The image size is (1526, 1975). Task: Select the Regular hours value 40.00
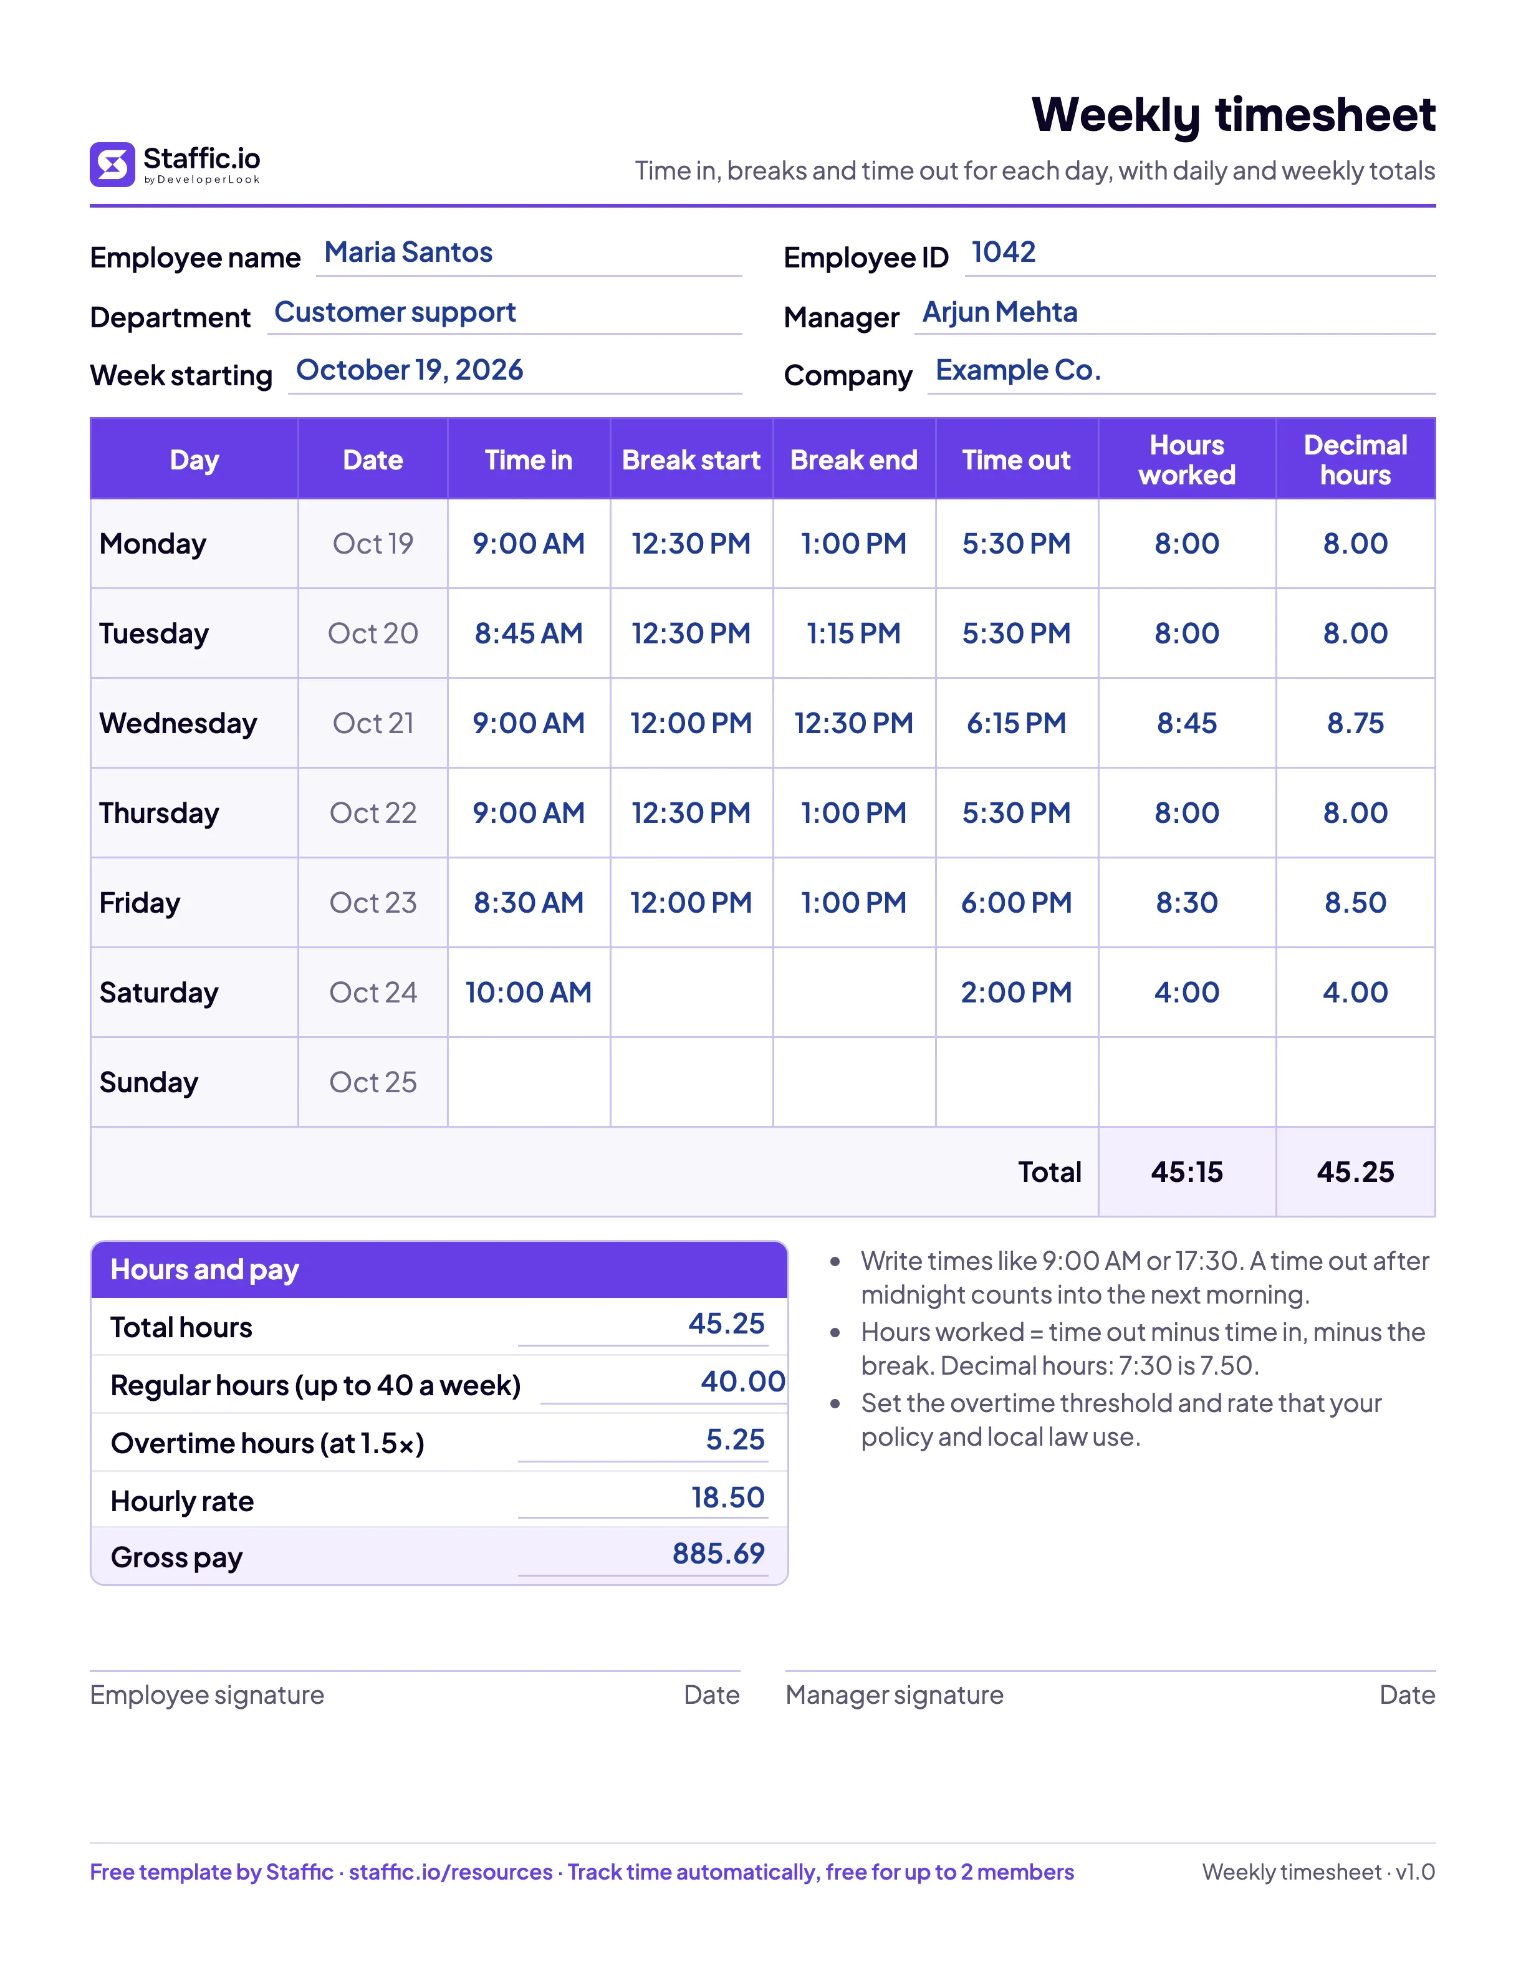743,1381
